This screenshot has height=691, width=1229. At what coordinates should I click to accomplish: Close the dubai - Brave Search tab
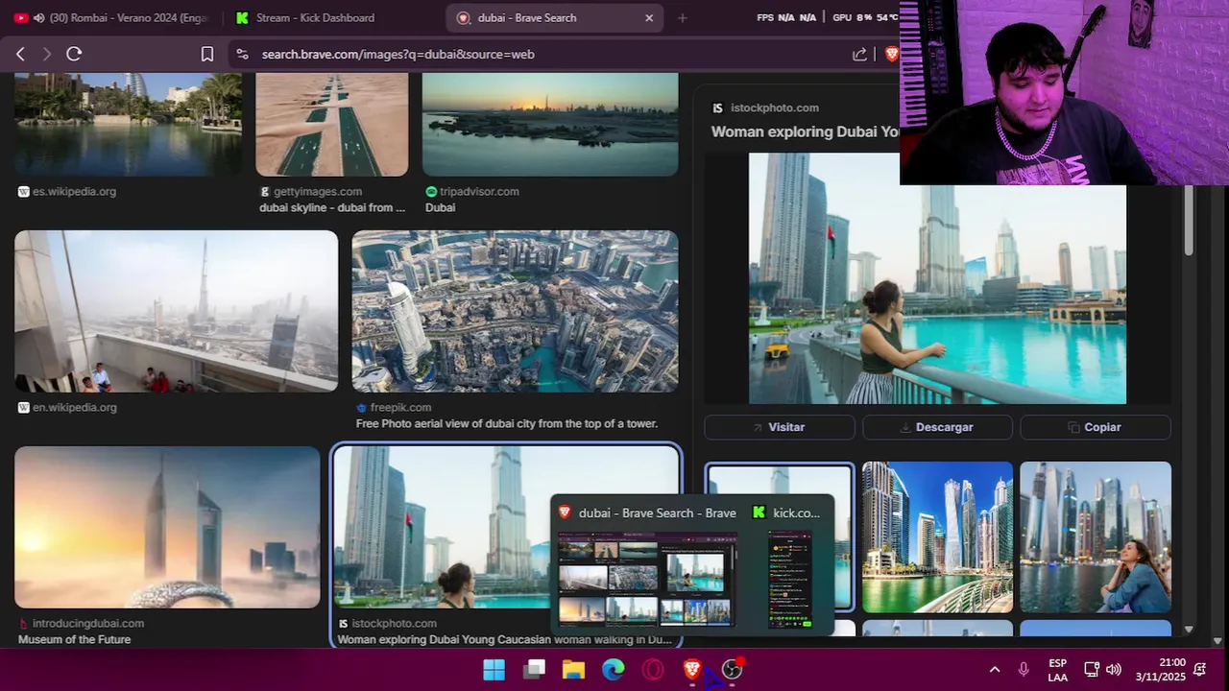tap(649, 17)
